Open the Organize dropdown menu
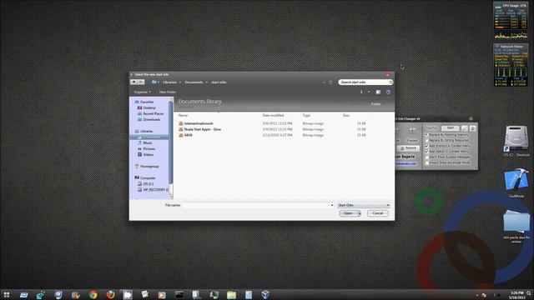The width and height of the screenshot is (534, 300). point(142,92)
